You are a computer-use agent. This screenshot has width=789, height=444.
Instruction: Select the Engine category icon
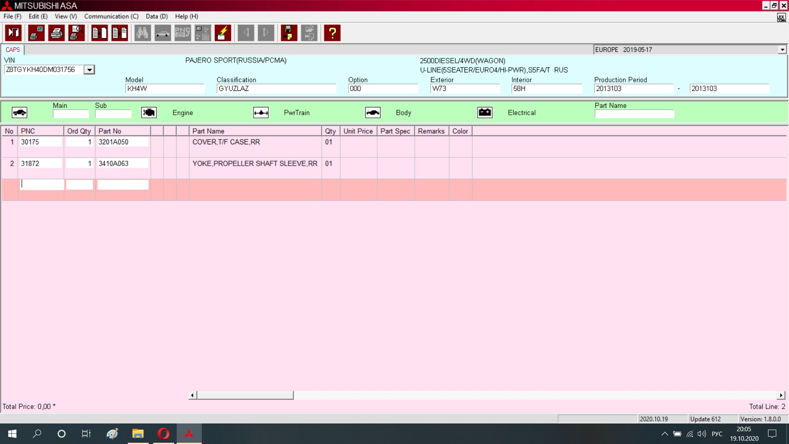(149, 113)
